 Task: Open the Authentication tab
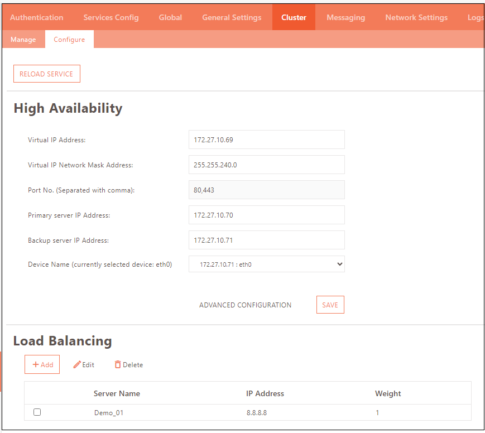click(36, 17)
